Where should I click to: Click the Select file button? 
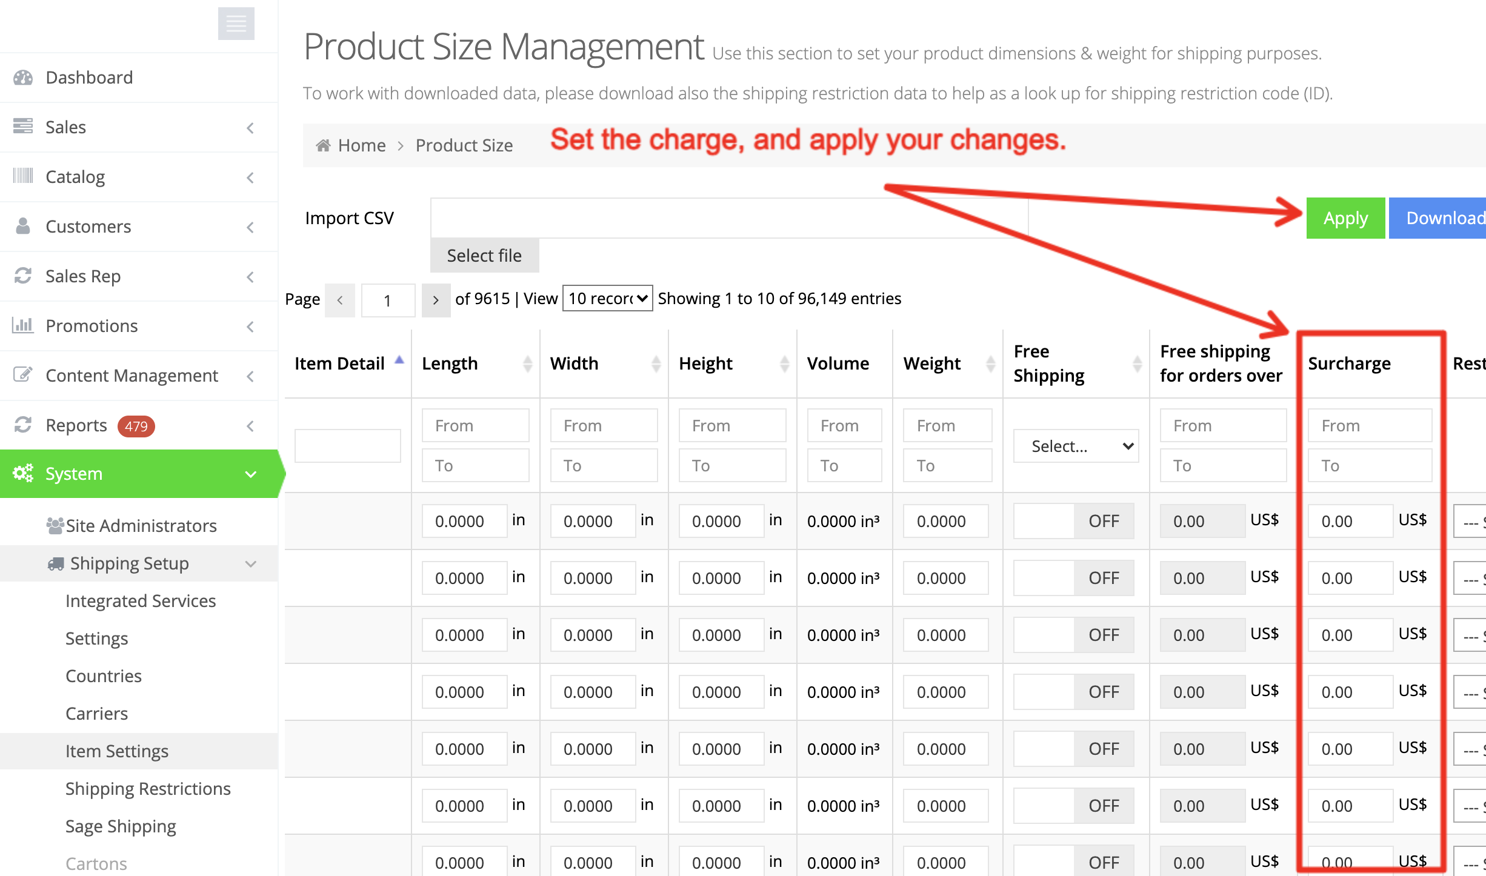tap(484, 256)
